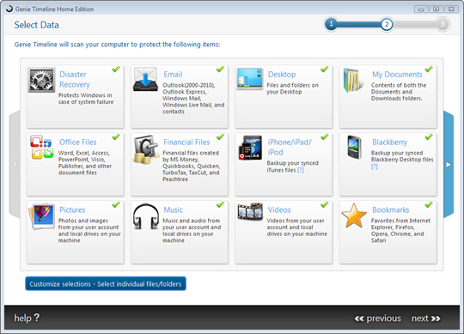Uncheck the Financial Files green checkmark
This screenshot has height=334, width=464.
tap(220, 137)
